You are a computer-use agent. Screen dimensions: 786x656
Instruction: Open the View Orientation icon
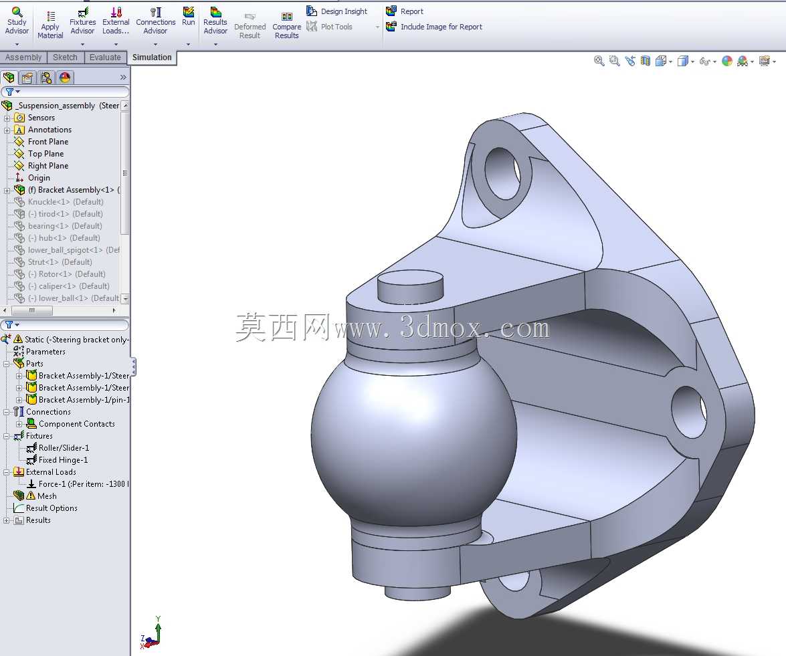click(x=661, y=61)
